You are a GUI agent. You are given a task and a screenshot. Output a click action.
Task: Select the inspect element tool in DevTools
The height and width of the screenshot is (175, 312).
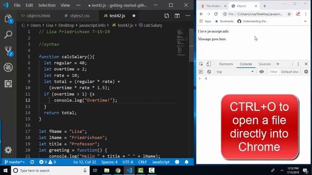click(x=201, y=64)
